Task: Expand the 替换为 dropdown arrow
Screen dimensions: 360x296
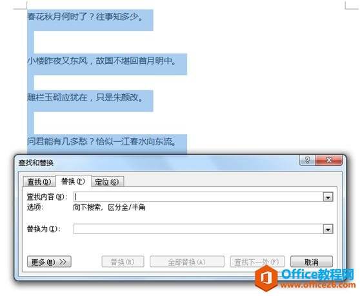Action: point(328,229)
